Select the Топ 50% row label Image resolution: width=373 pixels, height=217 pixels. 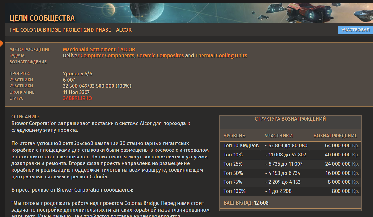click(x=233, y=173)
